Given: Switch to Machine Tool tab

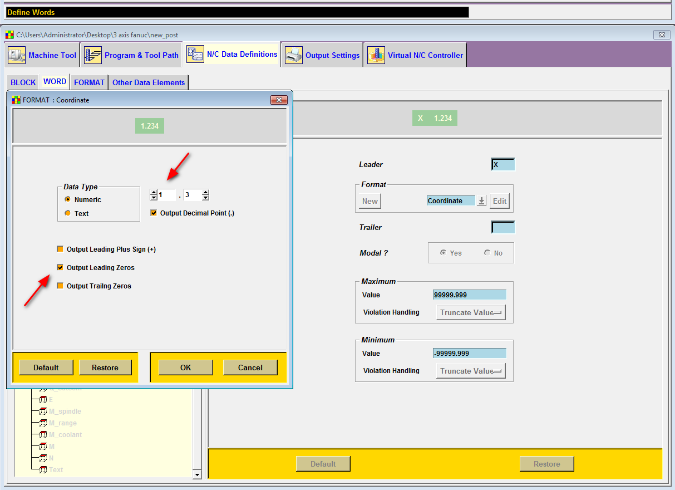Looking at the screenshot, I should point(42,55).
